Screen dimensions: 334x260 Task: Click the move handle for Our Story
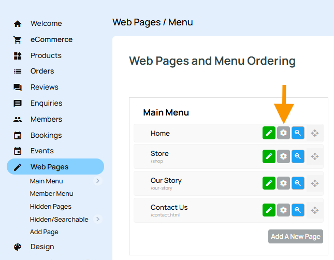[314, 183]
